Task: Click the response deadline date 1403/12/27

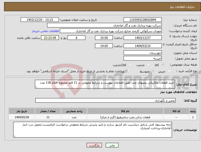Action: (143, 38)
